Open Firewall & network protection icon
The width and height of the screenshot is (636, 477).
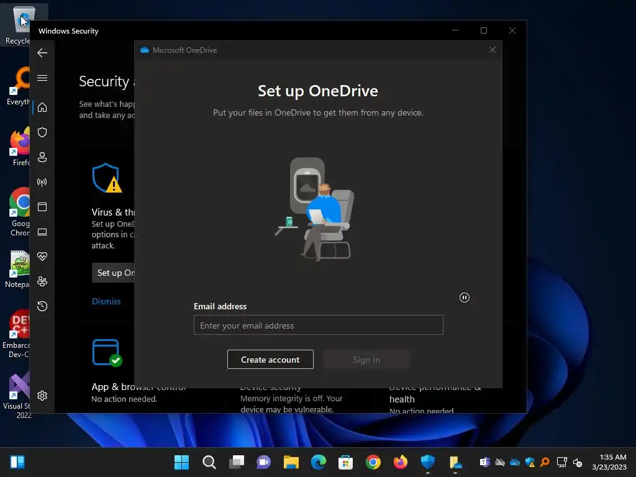tap(42, 182)
